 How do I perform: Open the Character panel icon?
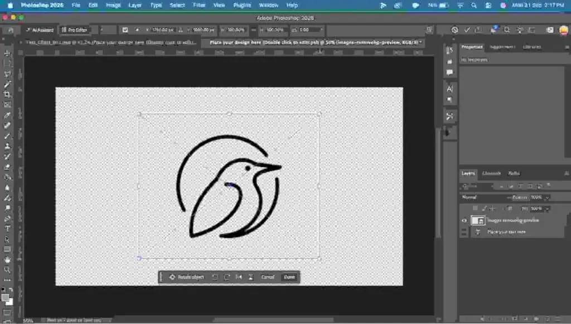point(450,89)
